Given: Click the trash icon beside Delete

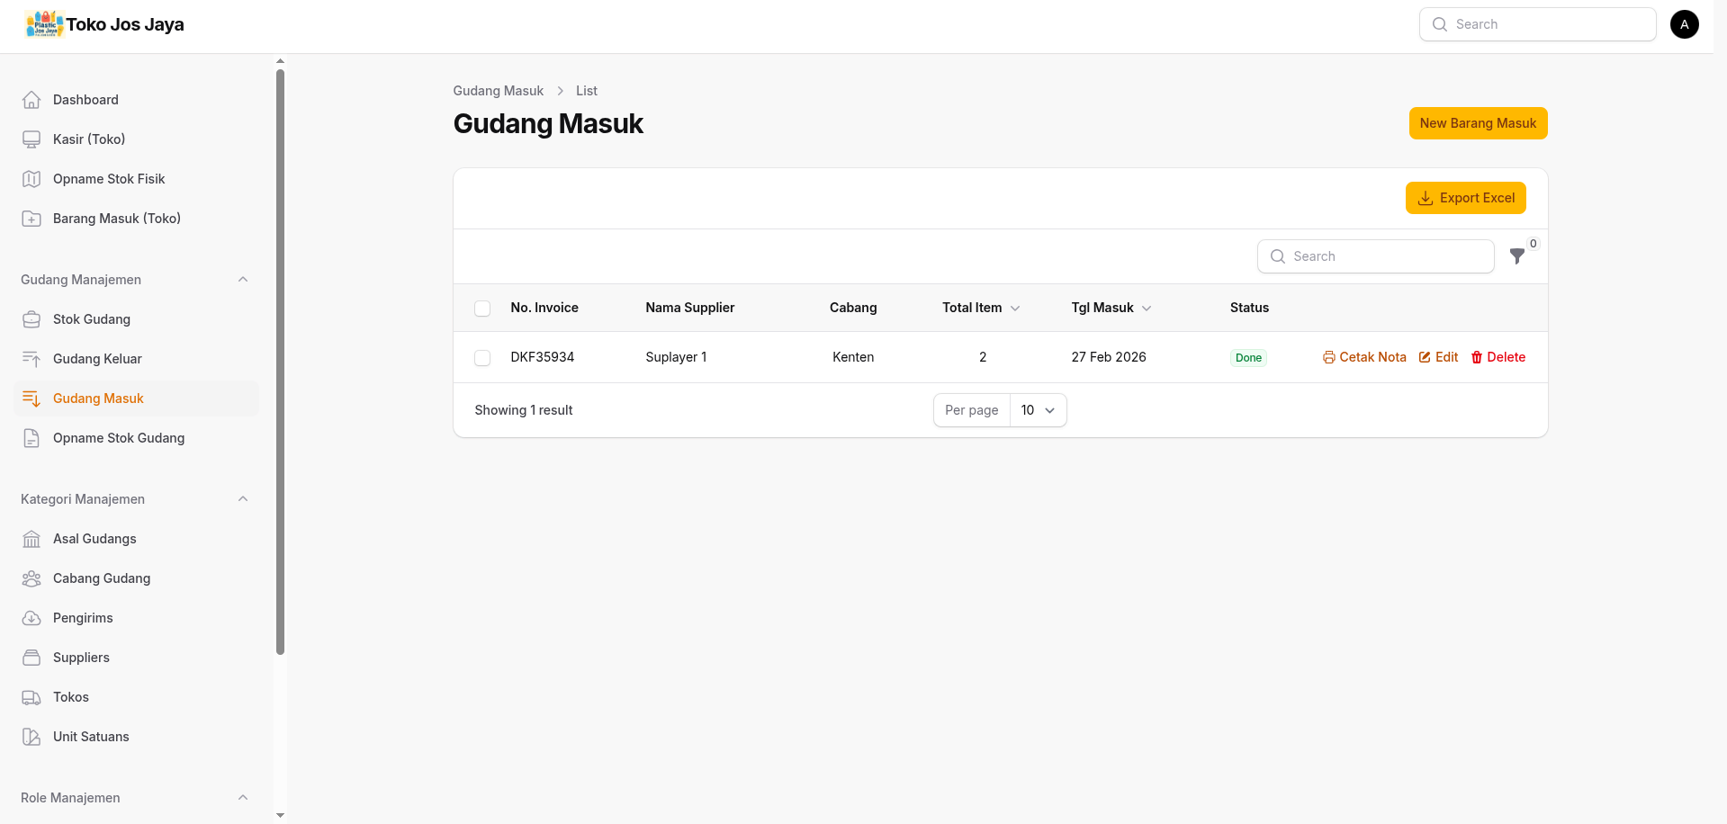Looking at the screenshot, I should click(1476, 357).
